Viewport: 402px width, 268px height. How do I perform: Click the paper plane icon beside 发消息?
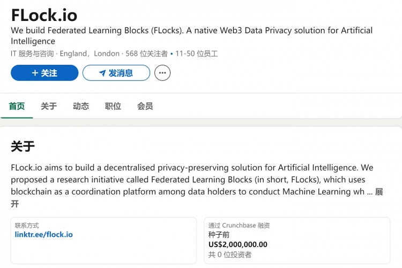[102, 73]
